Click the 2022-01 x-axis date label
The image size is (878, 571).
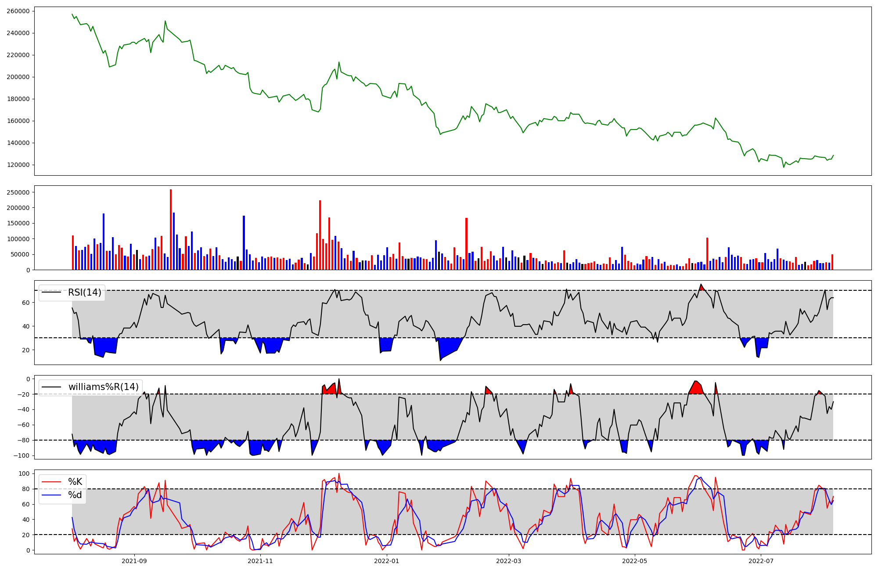click(387, 561)
